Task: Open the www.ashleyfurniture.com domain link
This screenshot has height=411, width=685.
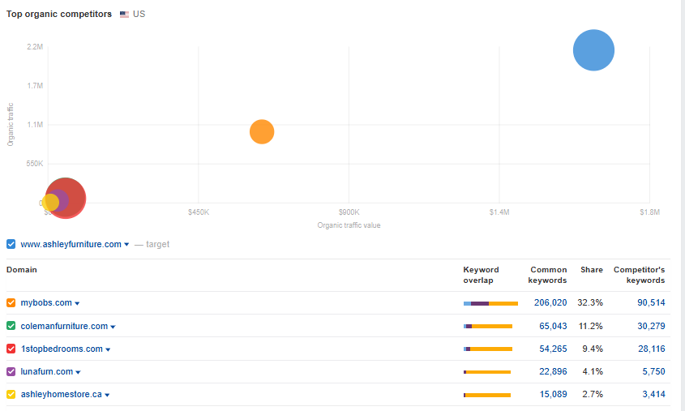Action: (x=71, y=244)
